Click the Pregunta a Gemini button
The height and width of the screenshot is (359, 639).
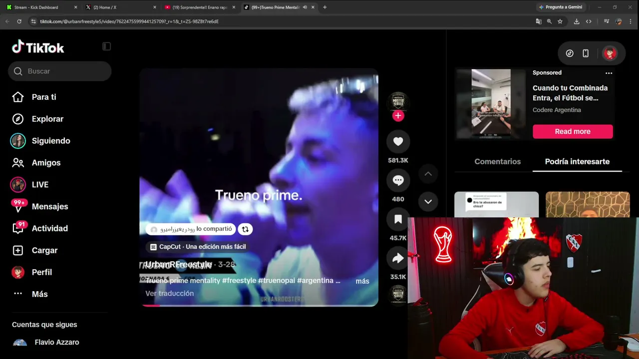point(560,7)
